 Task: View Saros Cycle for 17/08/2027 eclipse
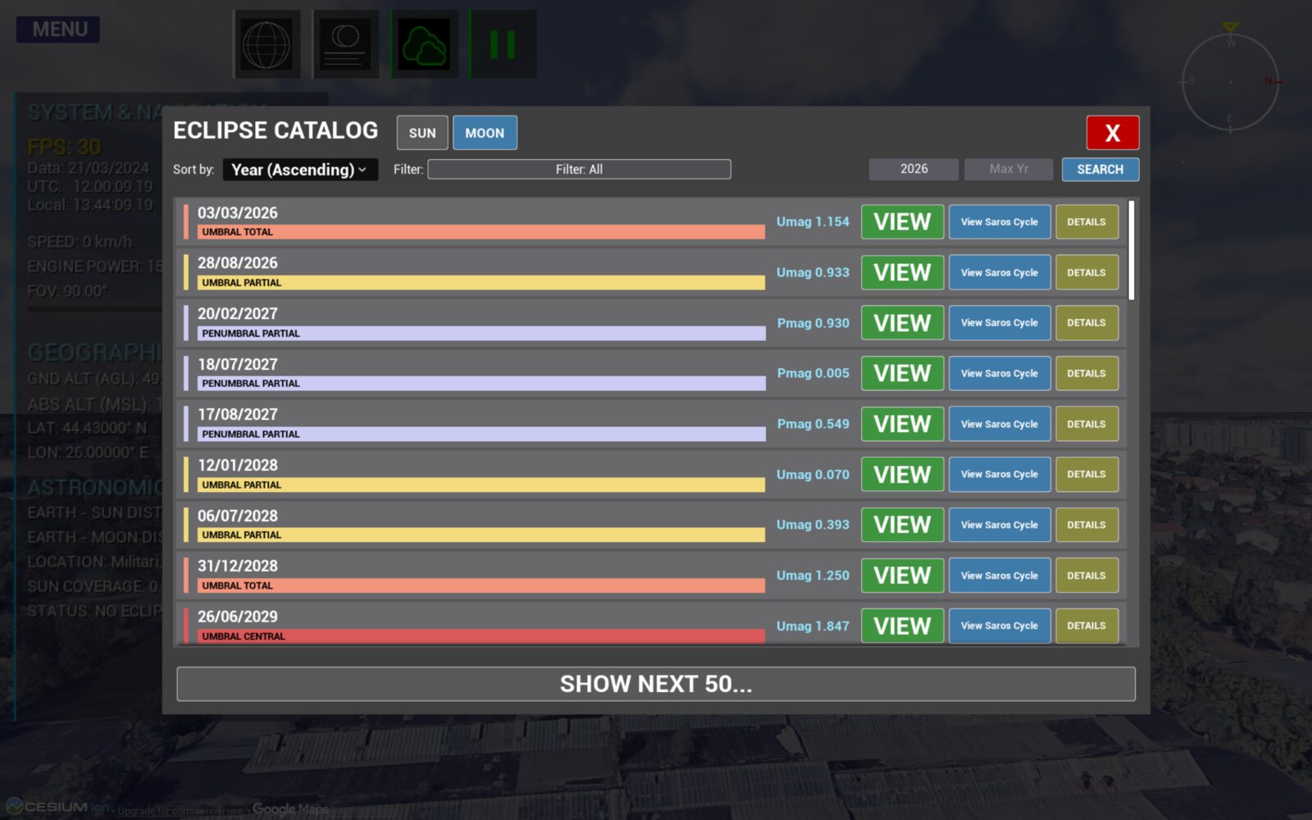1000,424
